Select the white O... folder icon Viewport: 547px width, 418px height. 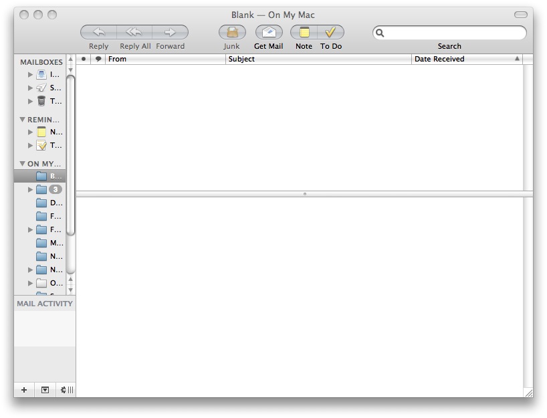41,283
